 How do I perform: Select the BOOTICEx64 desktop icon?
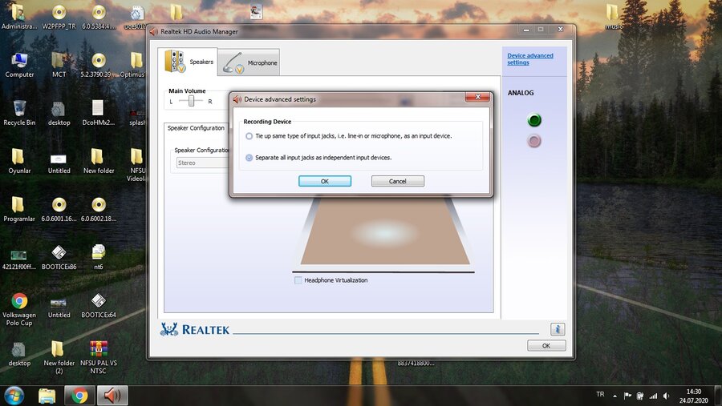point(99,306)
